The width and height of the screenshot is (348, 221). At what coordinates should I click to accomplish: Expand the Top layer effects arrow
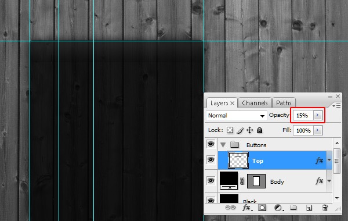(329, 160)
